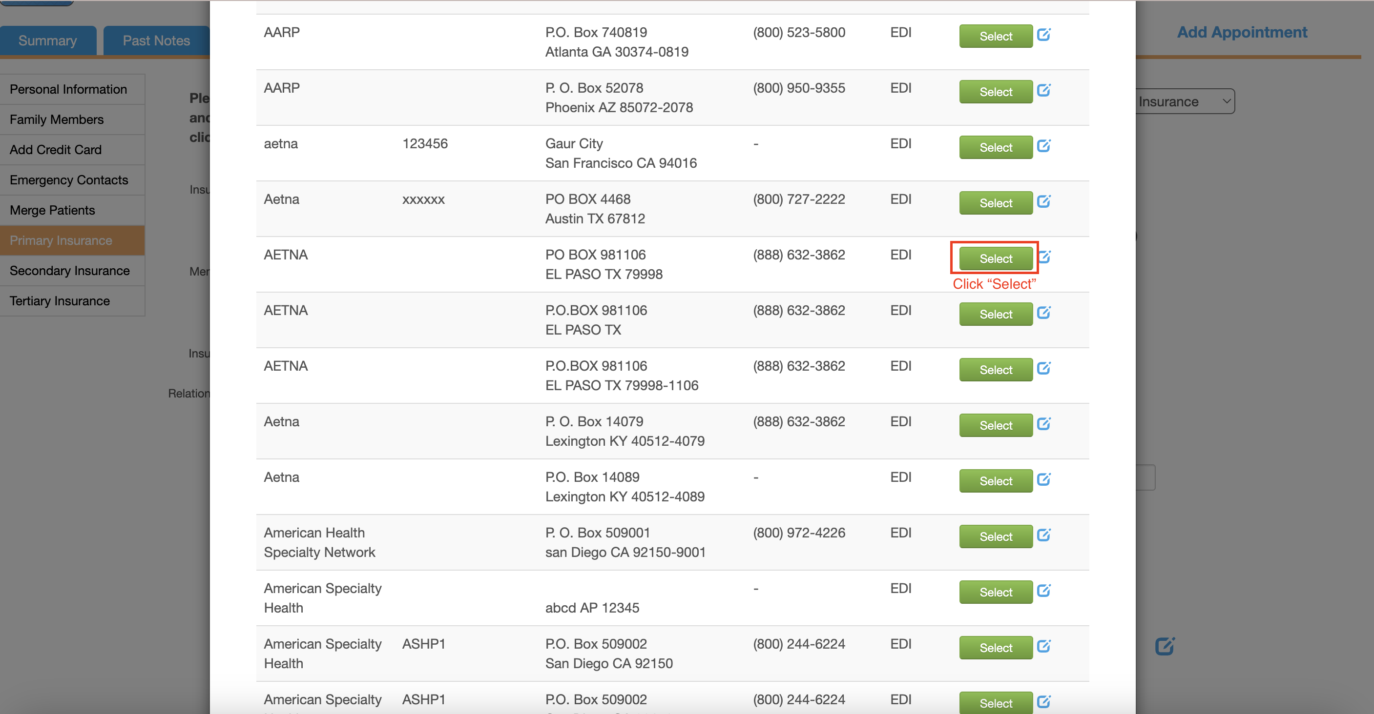Select American Health Specialty Network
This screenshot has width=1374, height=714.
point(995,536)
